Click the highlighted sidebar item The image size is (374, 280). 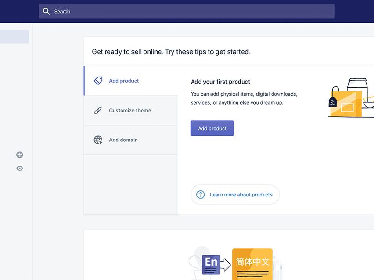[x=14, y=37]
